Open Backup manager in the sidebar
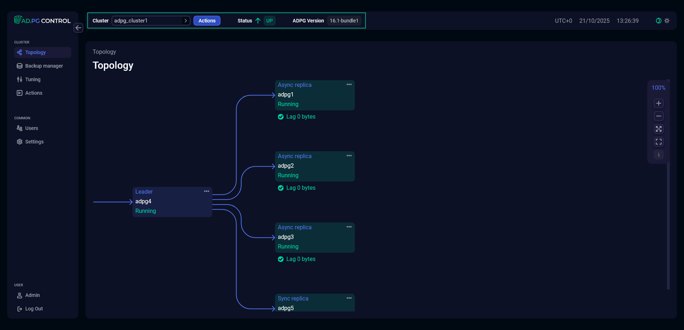684x330 pixels. 44,66
